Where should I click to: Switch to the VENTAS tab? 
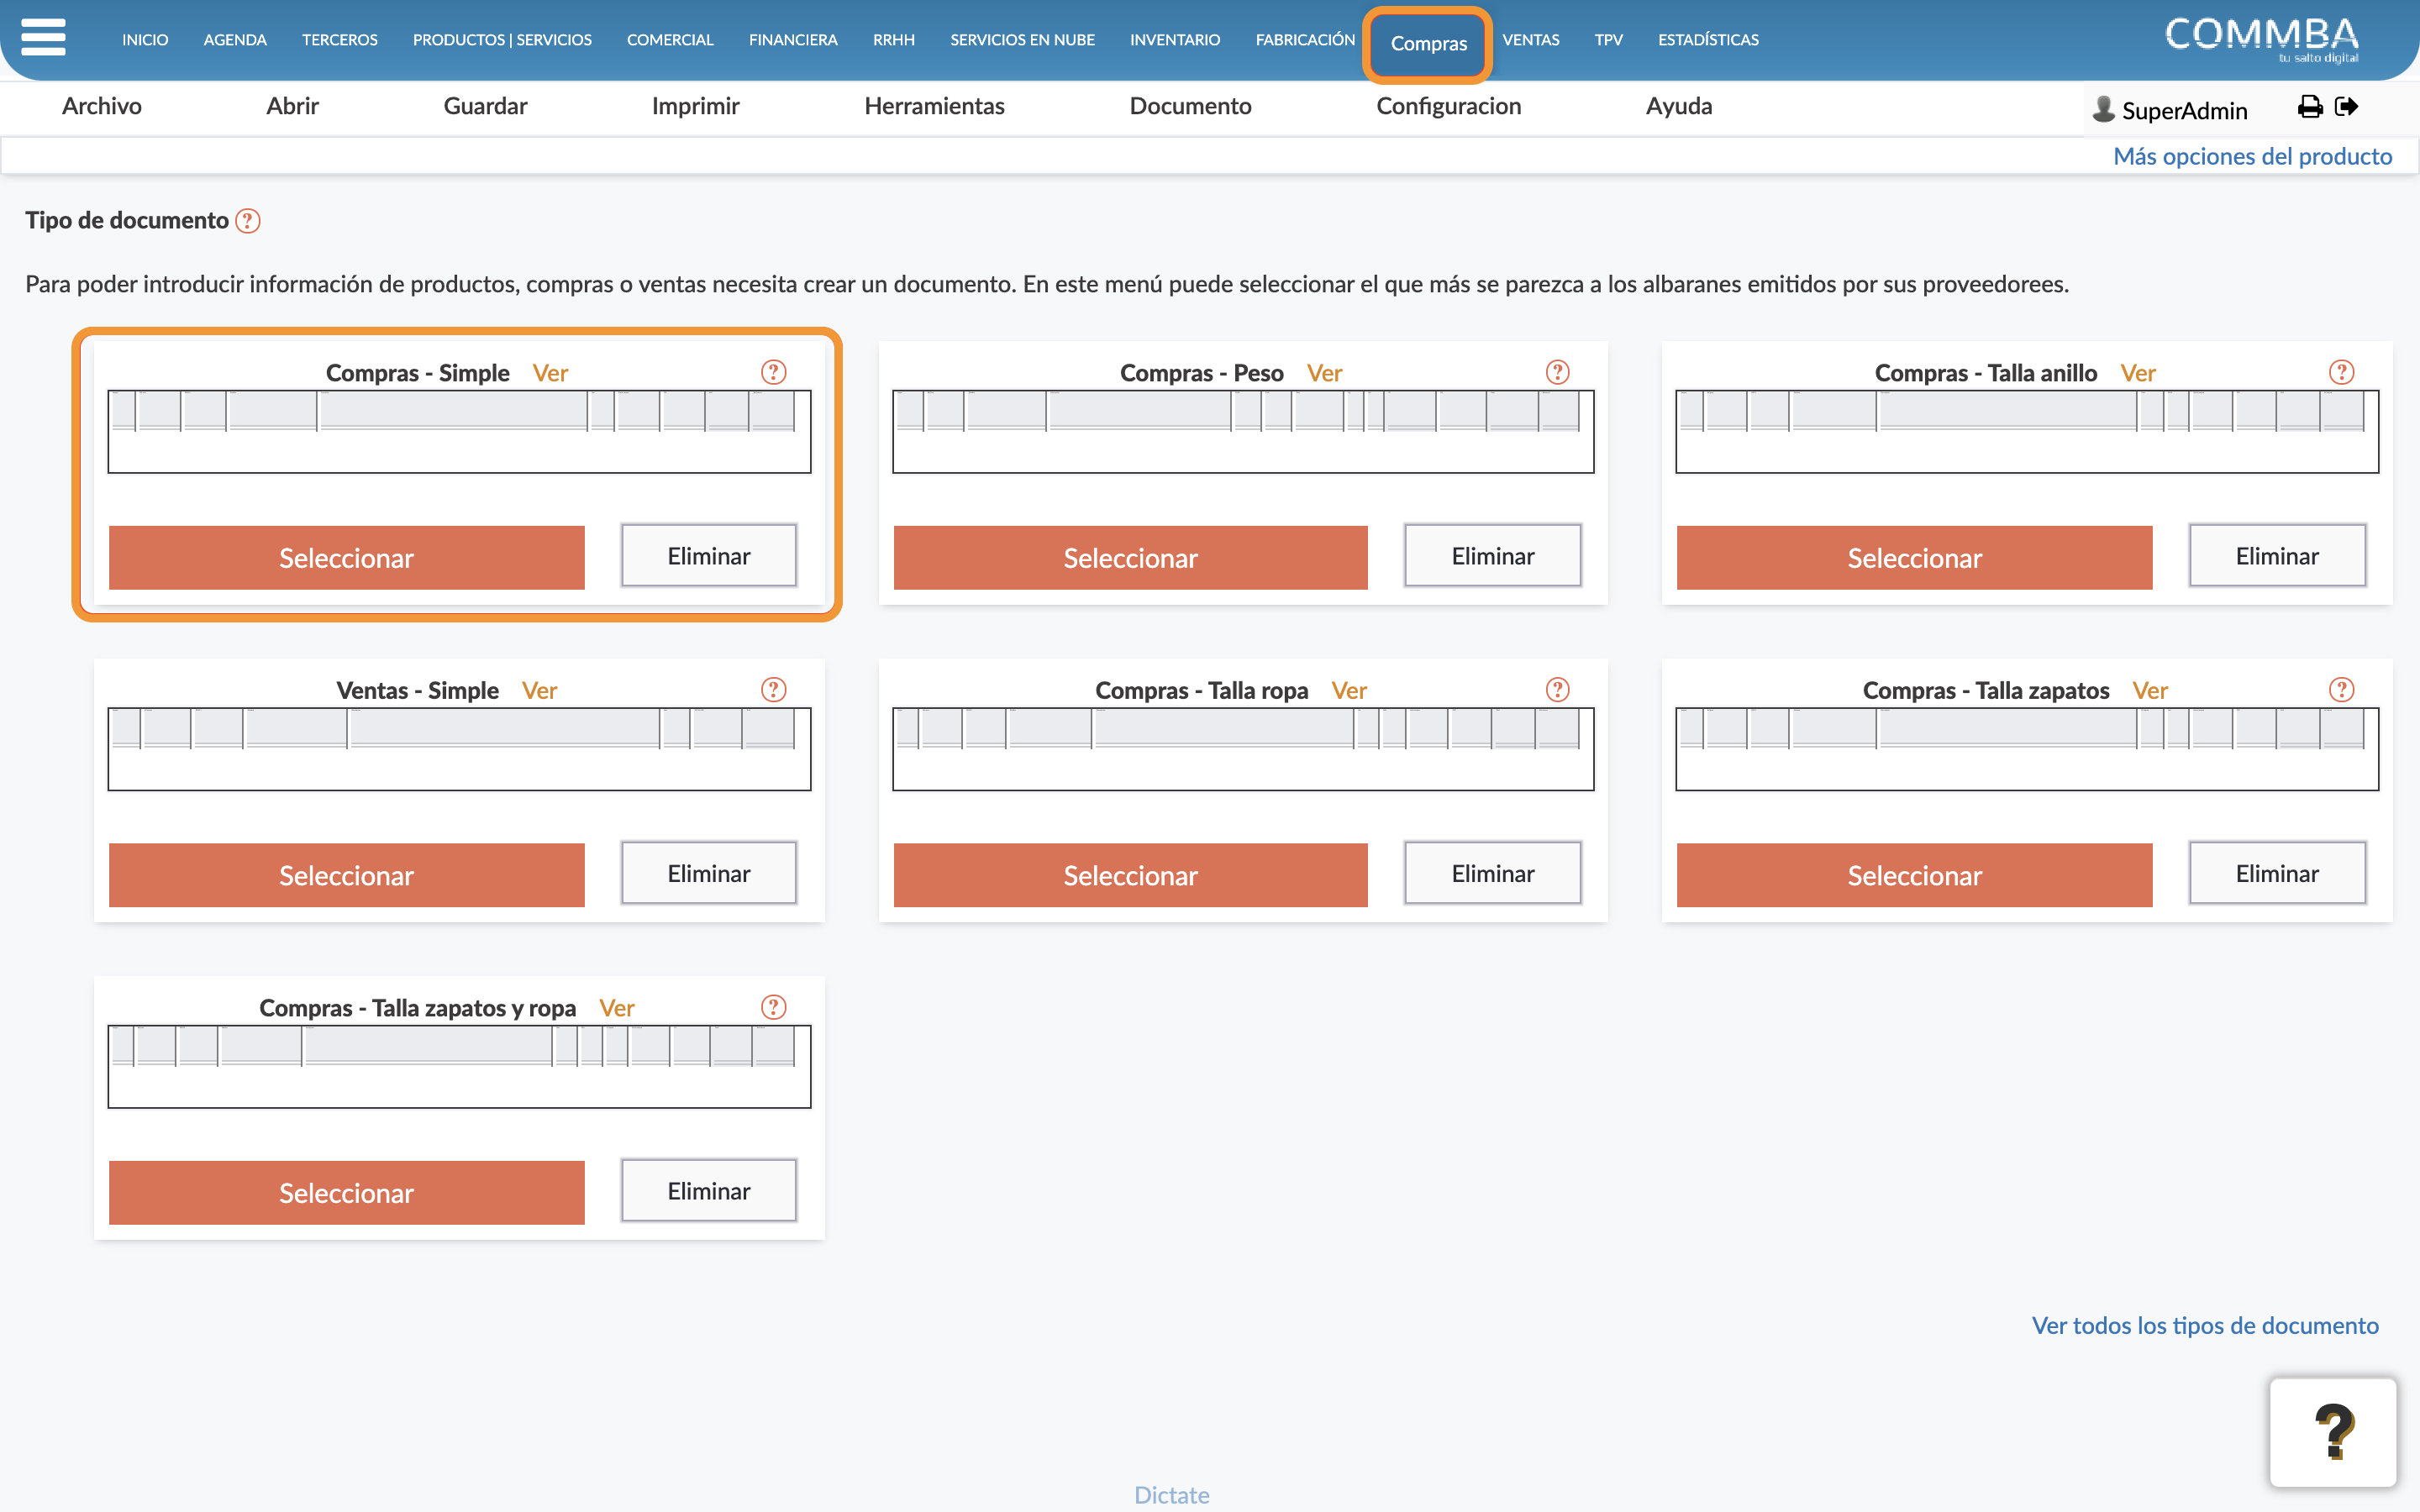[1531, 40]
